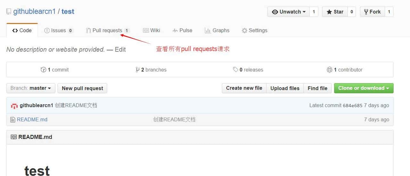The width and height of the screenshot is (410, 176).
Task: Click the repository book icon beside githublearcn1
Action: 9,12
